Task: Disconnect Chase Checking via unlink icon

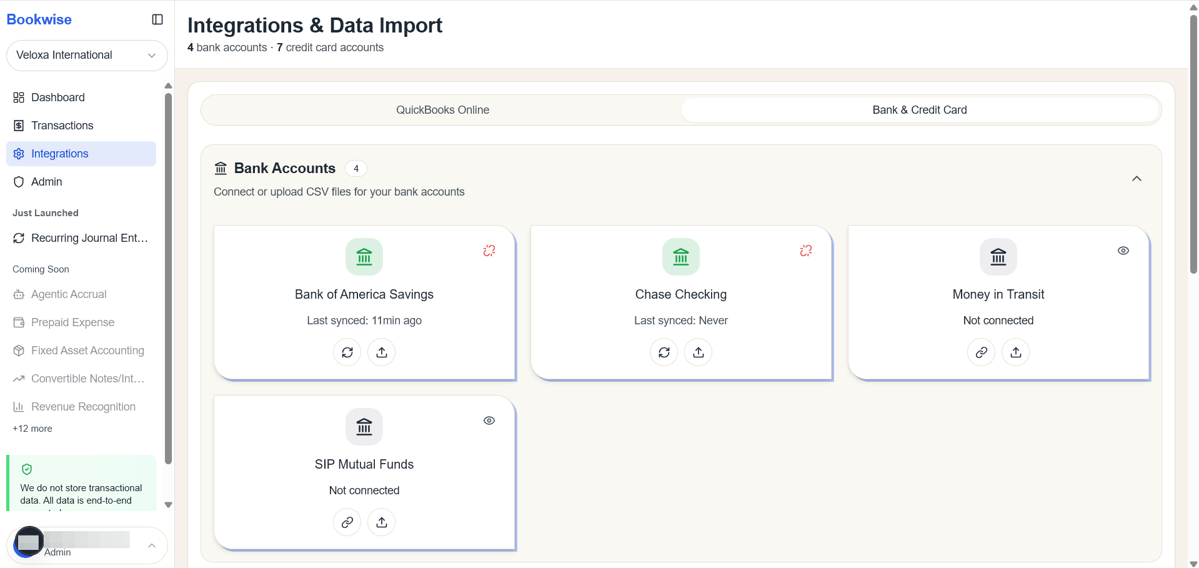Action: click(806, 251)
